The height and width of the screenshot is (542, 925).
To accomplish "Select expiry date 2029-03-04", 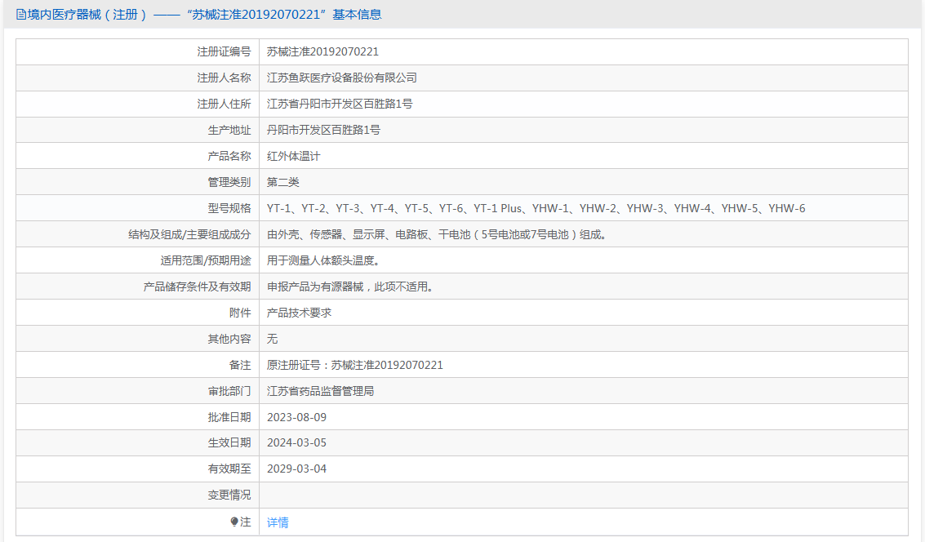I will coord(296,469).
